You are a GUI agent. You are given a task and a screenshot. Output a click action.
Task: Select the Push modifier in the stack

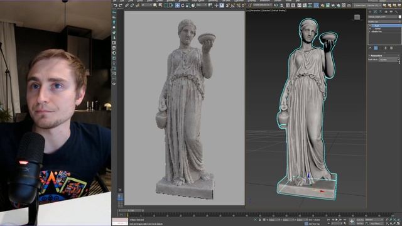point(386,26)
